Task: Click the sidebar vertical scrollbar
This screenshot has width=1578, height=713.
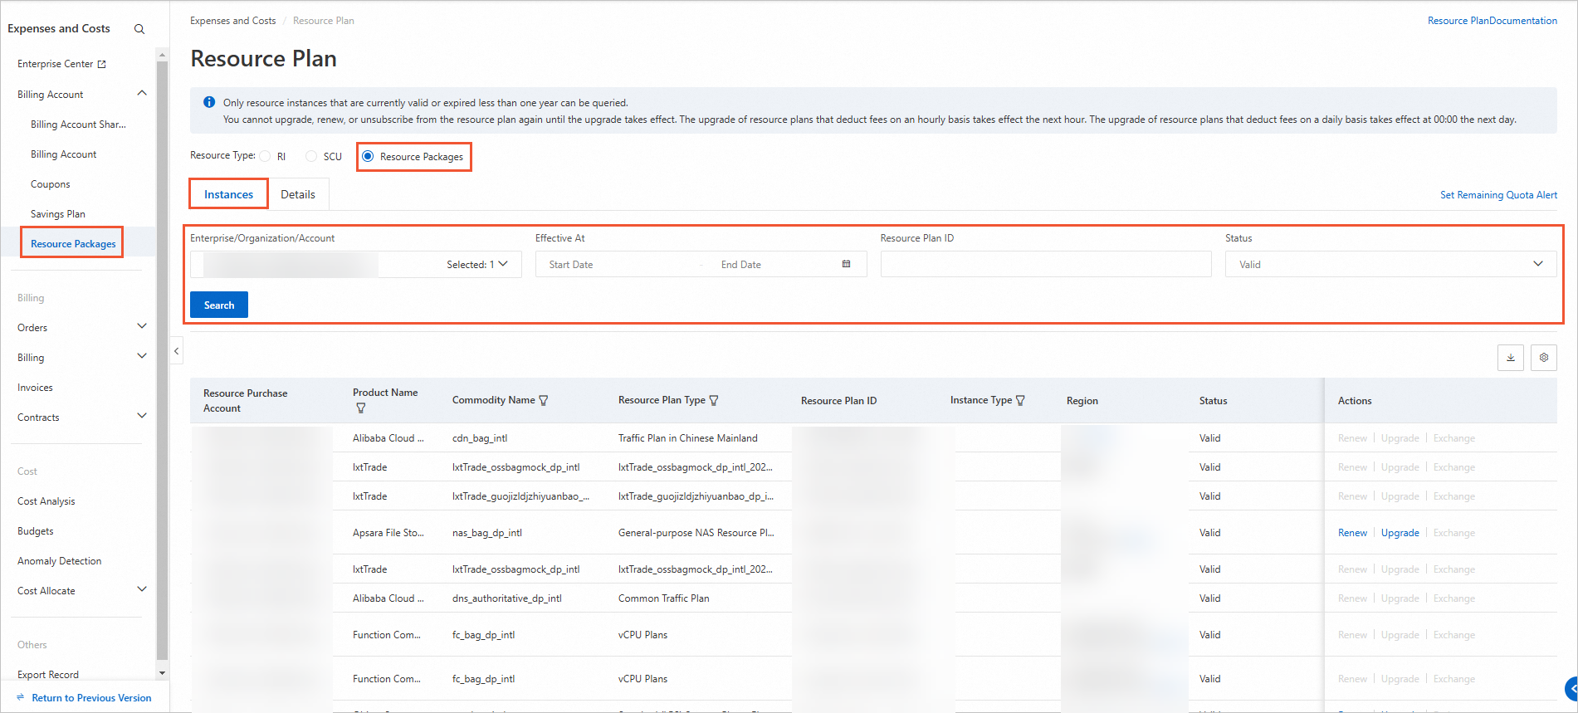Action: (x=162, y=359)
